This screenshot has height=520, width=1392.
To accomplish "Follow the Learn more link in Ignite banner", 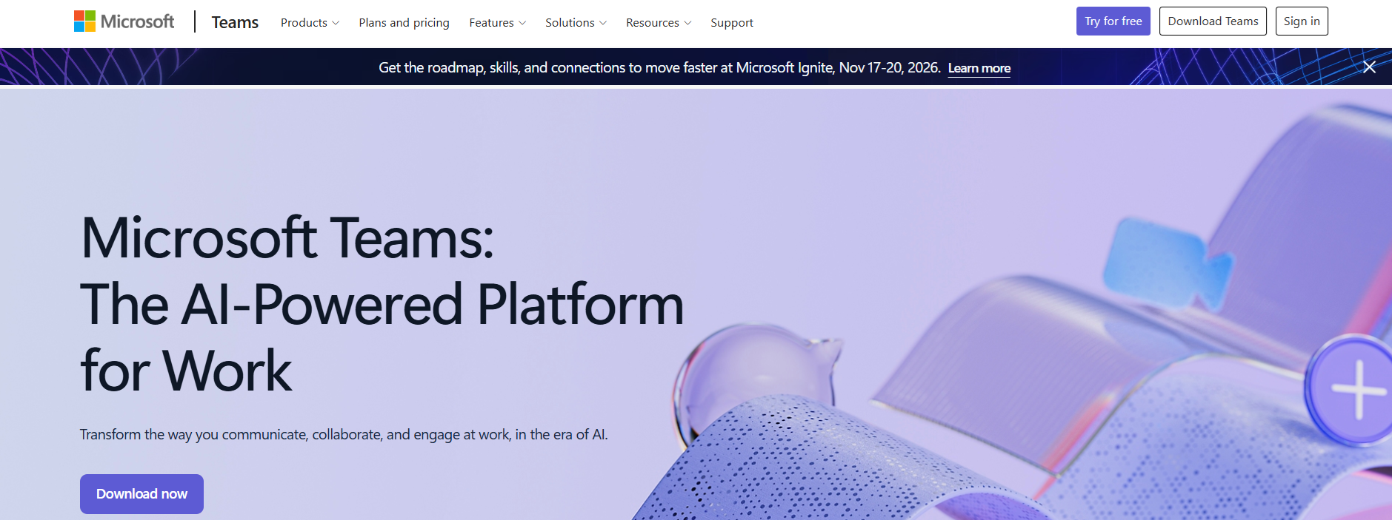I will pyautogui.click(x=979, y=68).
